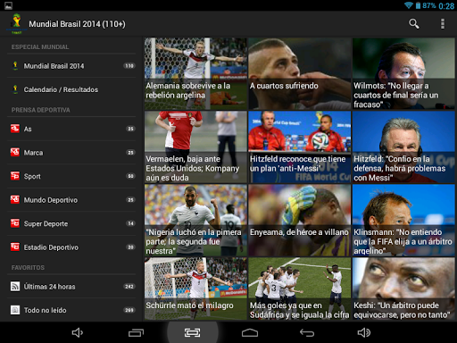Lower volume with the left speaker icon

(78, 332)
